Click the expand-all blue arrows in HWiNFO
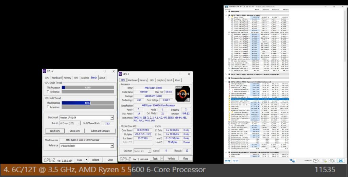The width and height of the screenshot is (348, 177). click(x=228, y=161)
